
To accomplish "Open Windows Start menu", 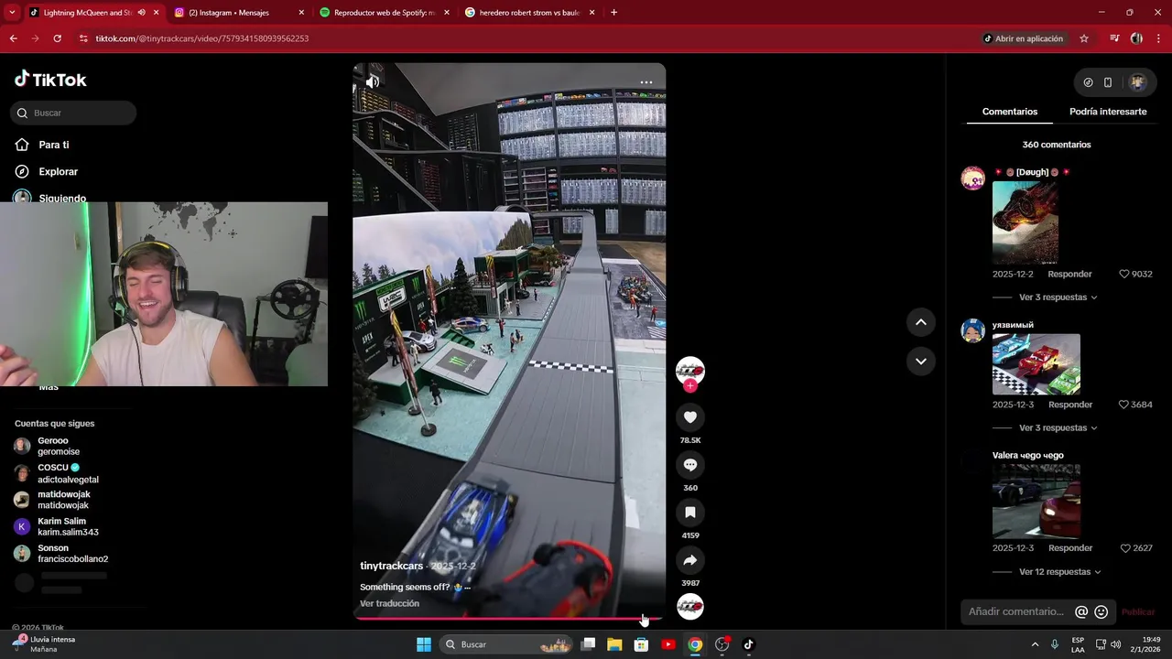I will pos(424,644).
